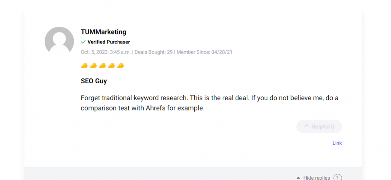Click the Member Since 04/28/21 text

point(204,52)
